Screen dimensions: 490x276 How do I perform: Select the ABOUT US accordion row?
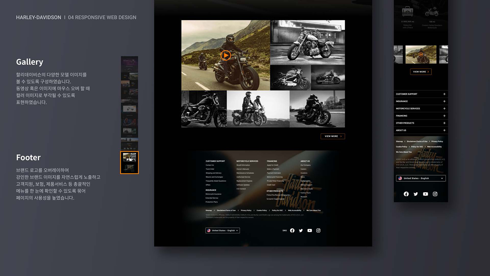tap(421, 130)
